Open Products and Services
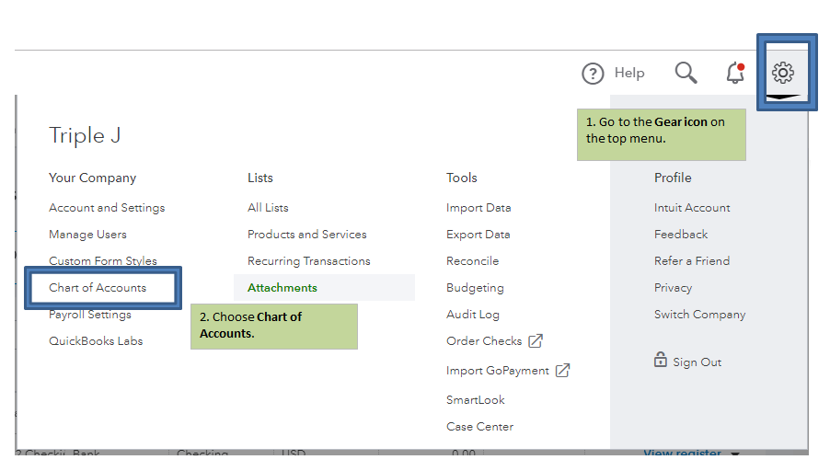830x471 pixels. (306, 235)
